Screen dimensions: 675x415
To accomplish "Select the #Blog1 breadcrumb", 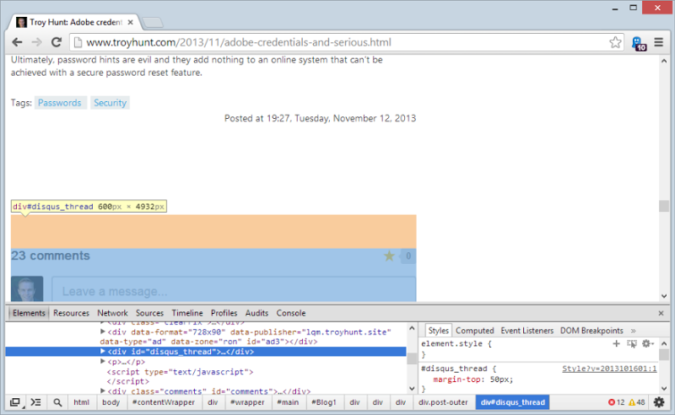I will 324,402.
